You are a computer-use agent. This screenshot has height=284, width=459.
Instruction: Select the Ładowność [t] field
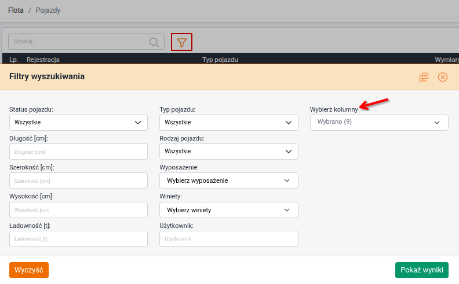pyautogui.click(x=78, y=239)
